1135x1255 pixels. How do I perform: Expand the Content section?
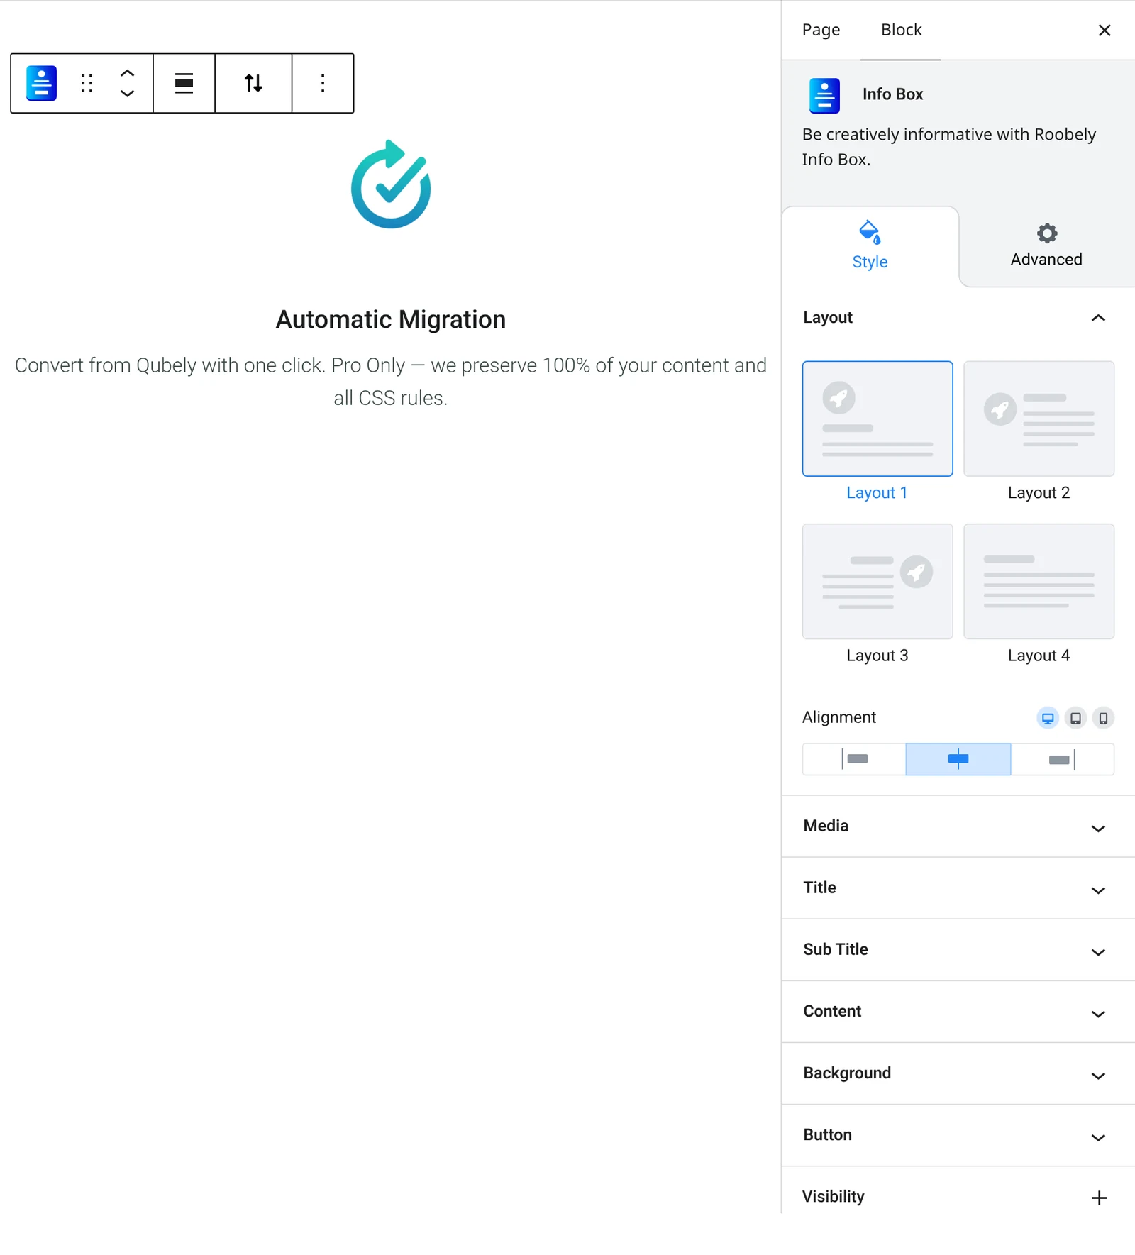point(958,1012)
